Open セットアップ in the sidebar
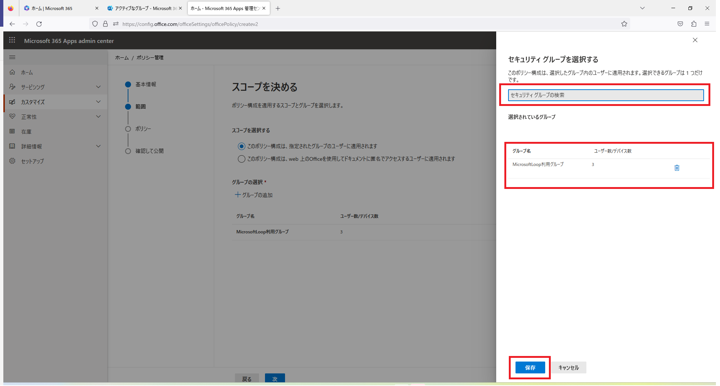This screenshot has height=386, width=720. tap(56, 161)
